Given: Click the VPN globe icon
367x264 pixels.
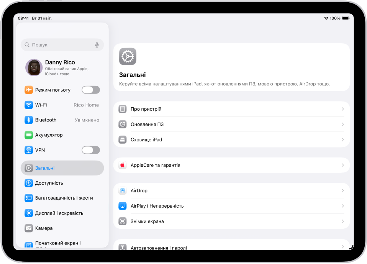Looking at the screenshot, I should [x=29, y=150].
